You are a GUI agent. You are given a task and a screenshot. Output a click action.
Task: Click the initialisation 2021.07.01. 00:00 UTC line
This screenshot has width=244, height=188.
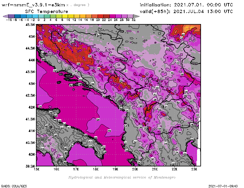(186, 5)
